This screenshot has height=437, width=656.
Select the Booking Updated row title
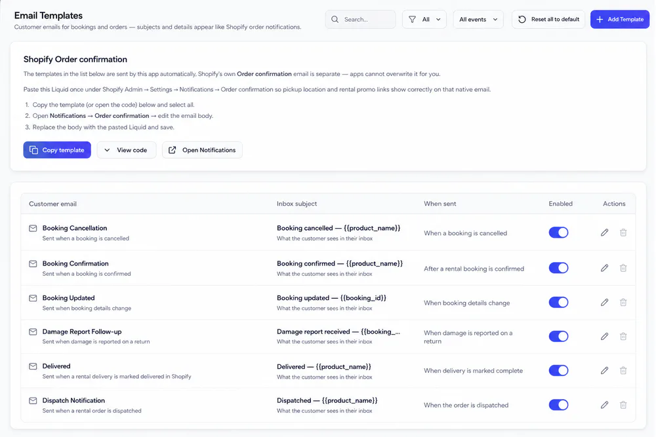[x=69, y=298]
